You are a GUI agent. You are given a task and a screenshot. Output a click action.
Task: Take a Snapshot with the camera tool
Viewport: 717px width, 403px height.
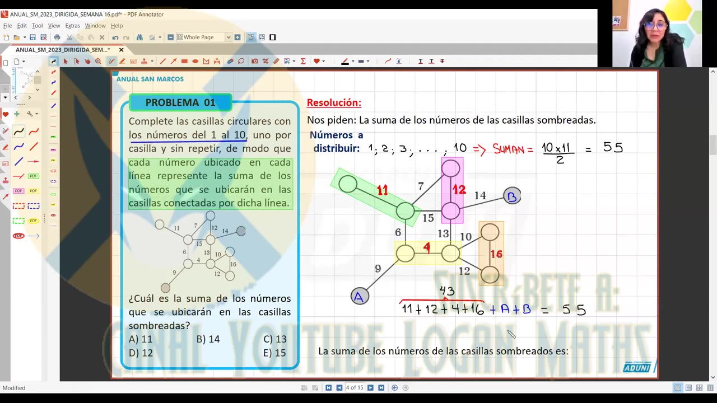point(255,61)
